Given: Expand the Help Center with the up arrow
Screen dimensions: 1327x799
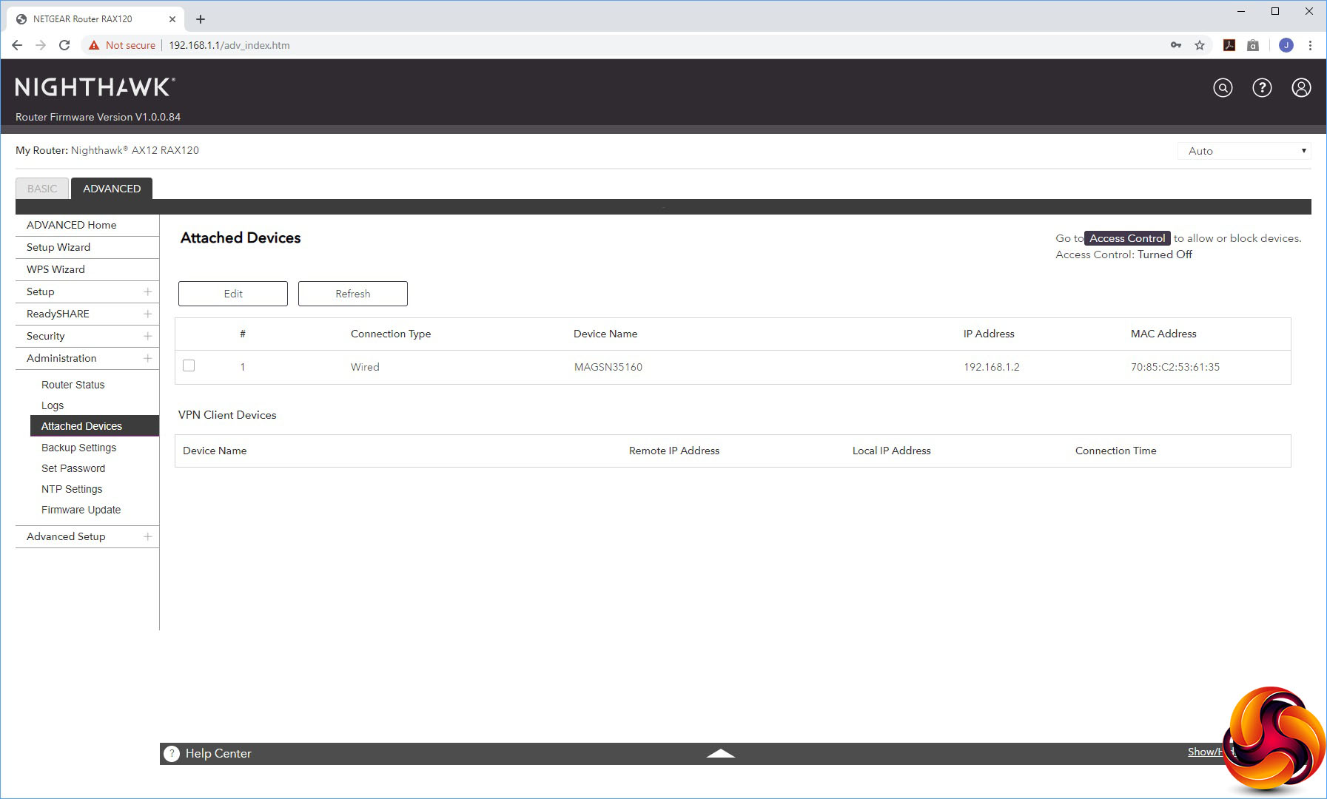Looking at the screenshot, I should [x=720, y=753].
